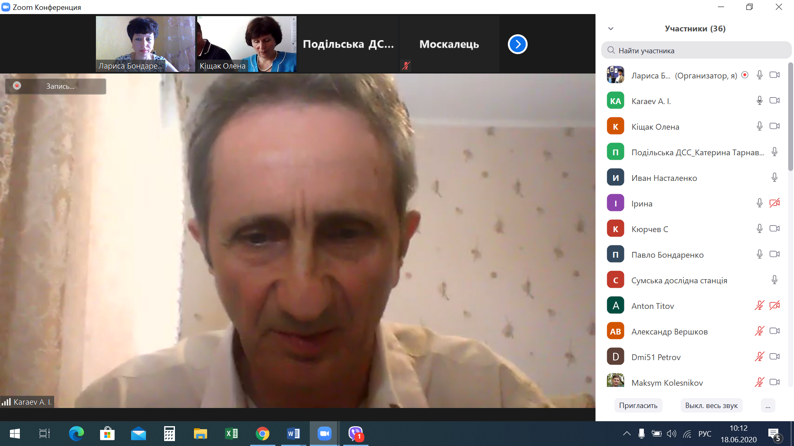794x446 pixels.
Task: Click the Найти участника search field
Action: (x=696, y=50)
